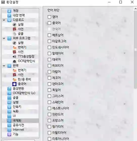Screen dimensions: 137x141
Task: Enable the 영어 block checkbox
Action: (x=49, y=17)
